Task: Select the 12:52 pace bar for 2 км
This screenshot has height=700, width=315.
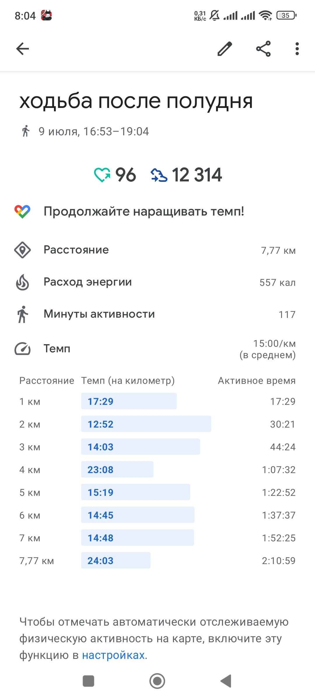Action: tap(146, 424)
